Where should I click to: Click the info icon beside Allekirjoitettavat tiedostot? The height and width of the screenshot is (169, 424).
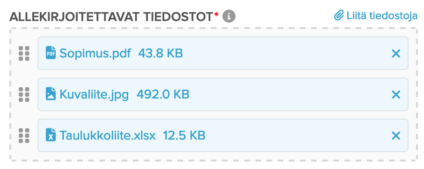pyautogui.click(x=229, y=17)
